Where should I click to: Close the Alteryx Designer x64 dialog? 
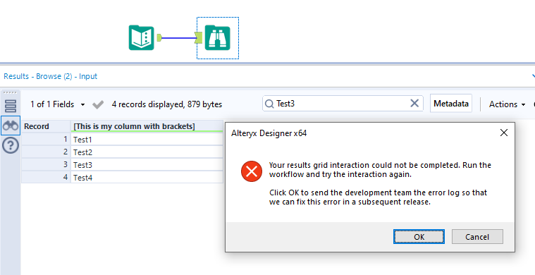pyautogui.click(x=503, y=133)
